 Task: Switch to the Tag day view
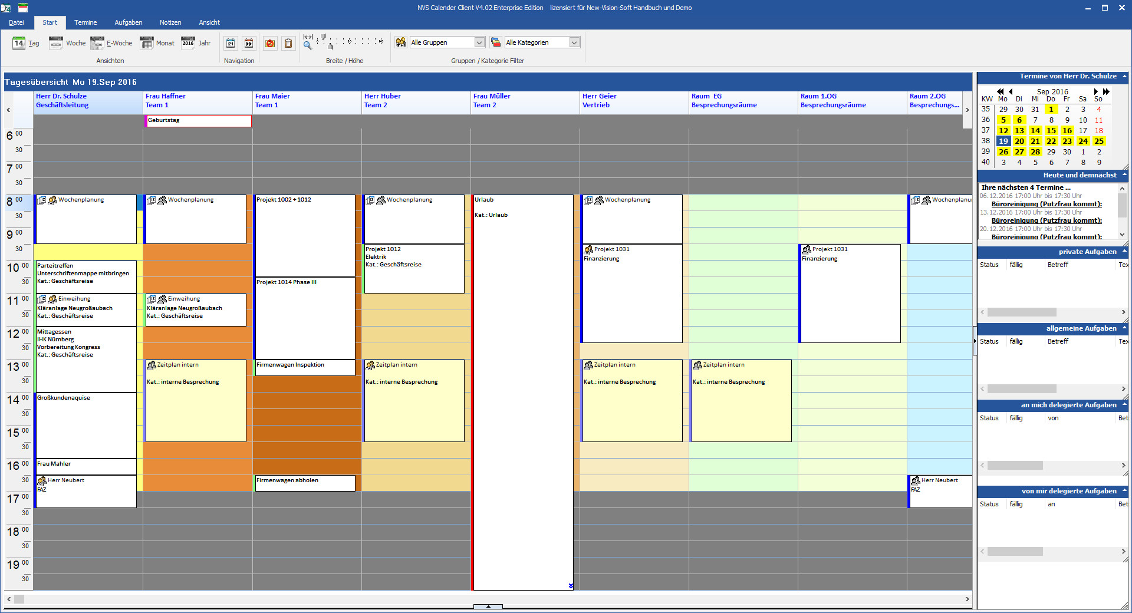tap(26, 43)
